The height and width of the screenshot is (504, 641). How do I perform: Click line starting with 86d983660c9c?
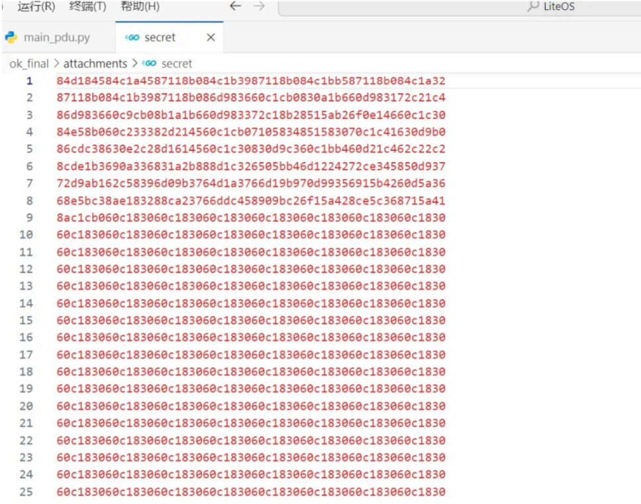click(x=251, y=115)
